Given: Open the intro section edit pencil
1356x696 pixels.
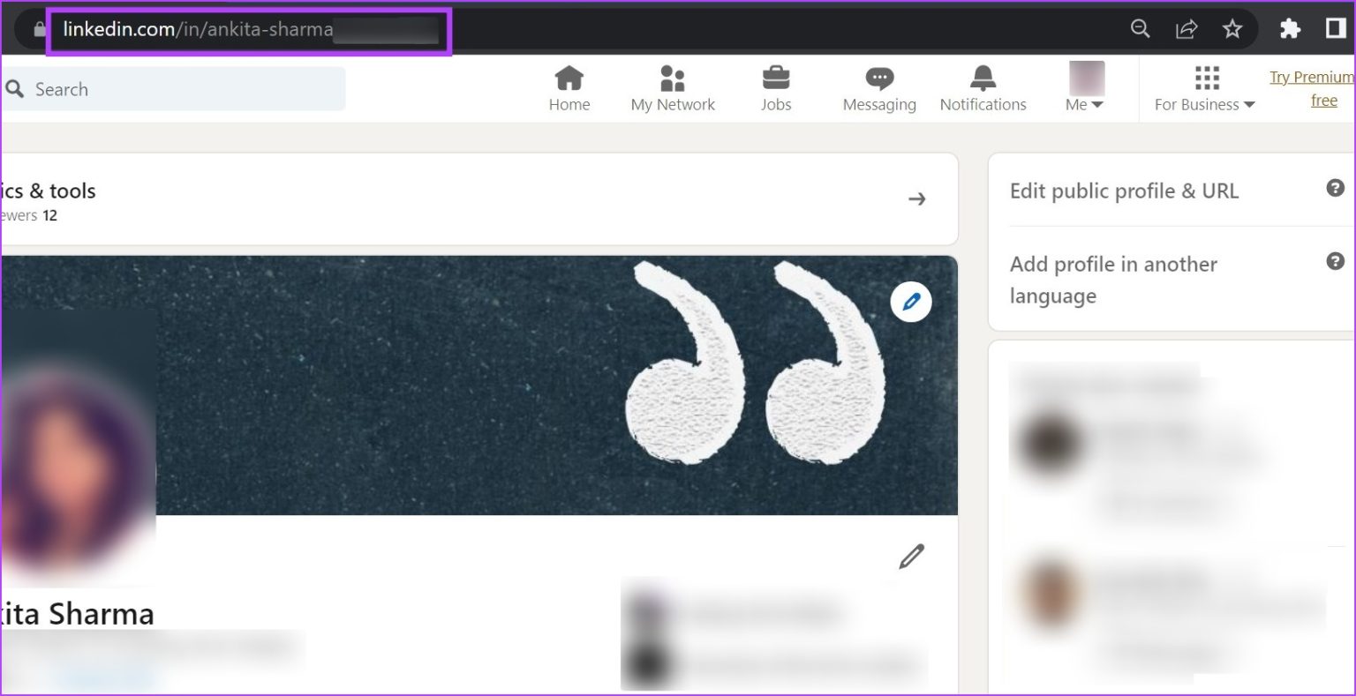Looking at the screenshot, I should tap(911, 556).
